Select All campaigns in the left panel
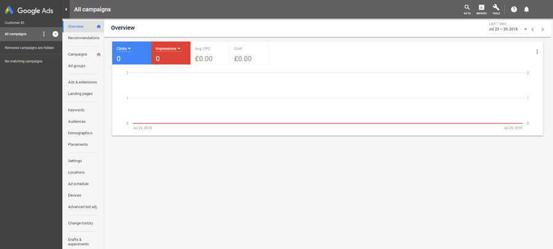 click(15, 34)
